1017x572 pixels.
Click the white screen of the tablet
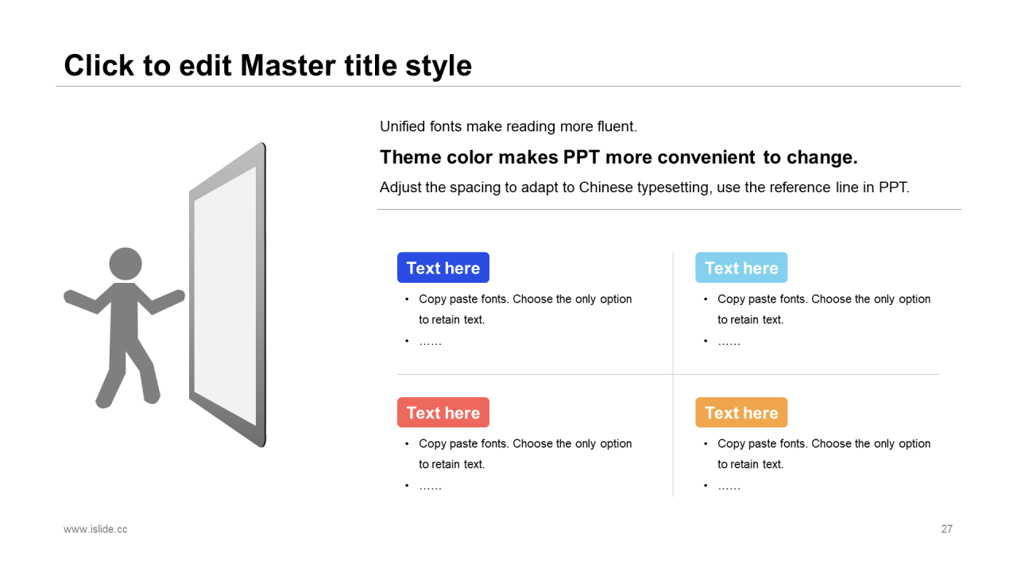(x=226, y=296)
